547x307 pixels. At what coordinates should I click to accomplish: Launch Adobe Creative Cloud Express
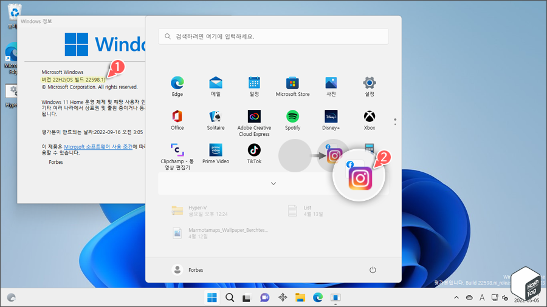254,123
